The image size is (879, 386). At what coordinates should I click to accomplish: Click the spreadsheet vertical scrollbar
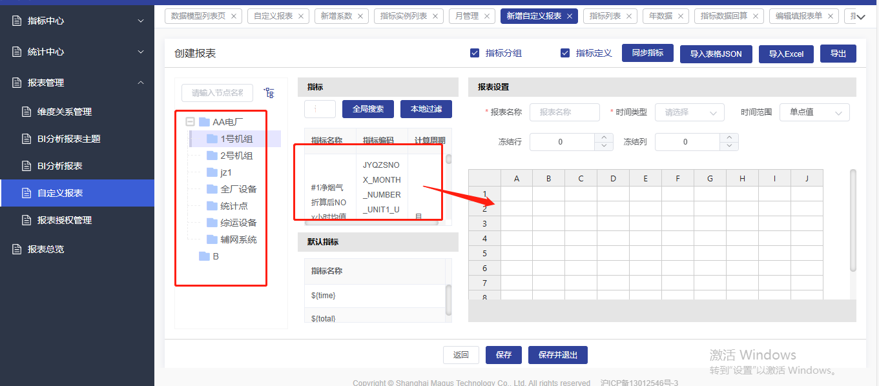(x=853, y=219)
